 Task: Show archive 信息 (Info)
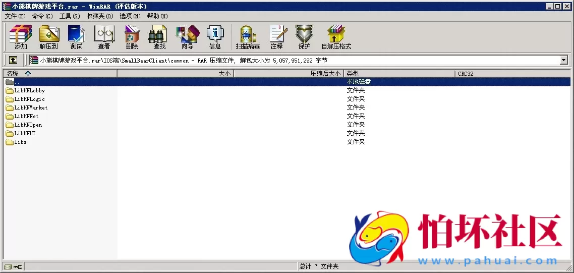pos(215,37)
